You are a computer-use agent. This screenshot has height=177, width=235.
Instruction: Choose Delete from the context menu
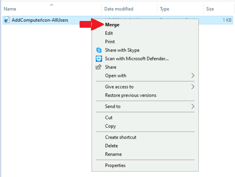[111, 146]
